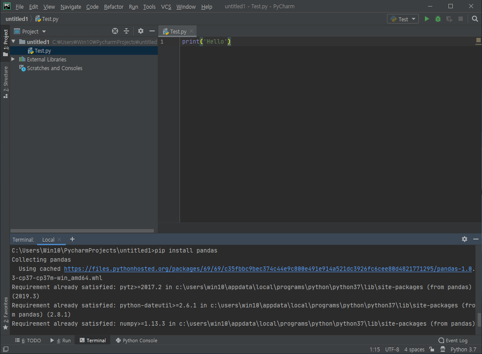Open the Navigate menu
Viewport: 482px width, 354px height.
71,7
